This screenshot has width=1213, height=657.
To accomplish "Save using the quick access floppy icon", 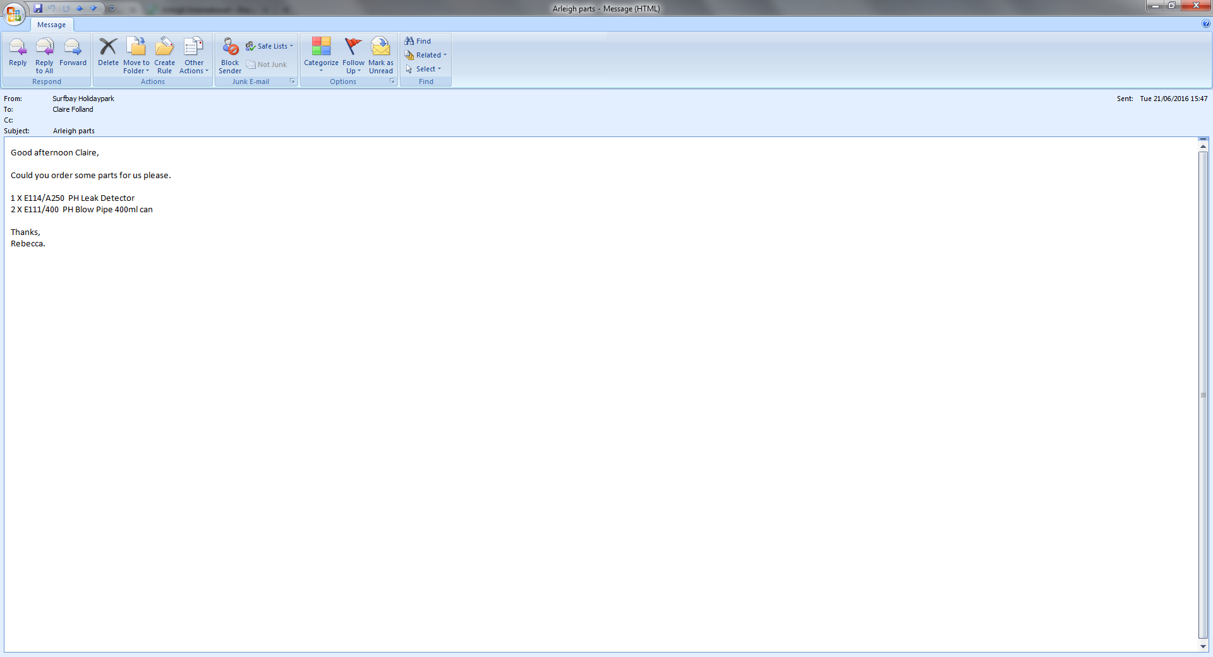I will click(38, 8).
